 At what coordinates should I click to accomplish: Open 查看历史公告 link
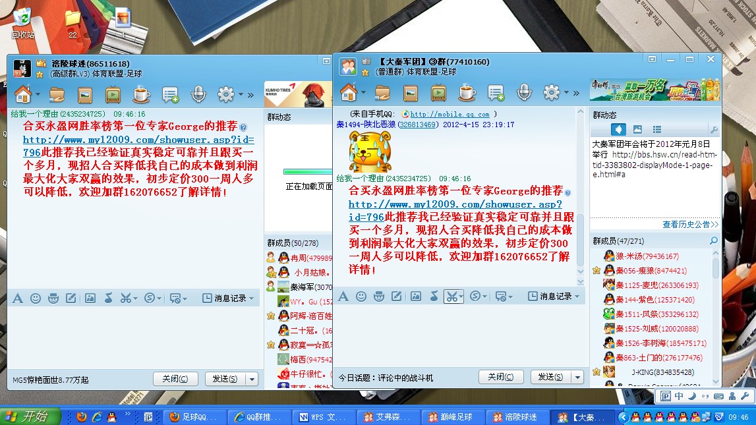[691, 224]
